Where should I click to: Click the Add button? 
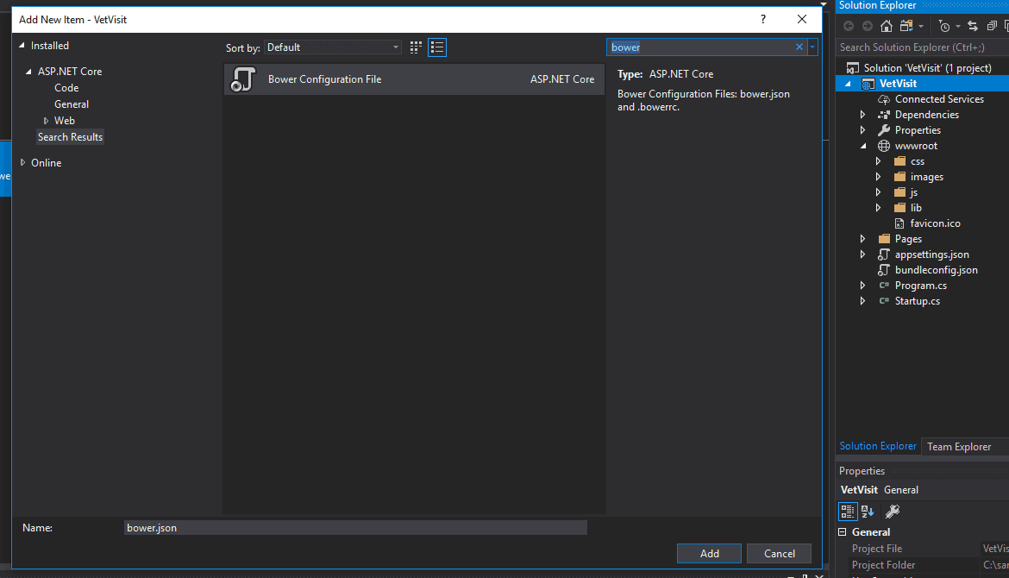(x=709, y=554)
